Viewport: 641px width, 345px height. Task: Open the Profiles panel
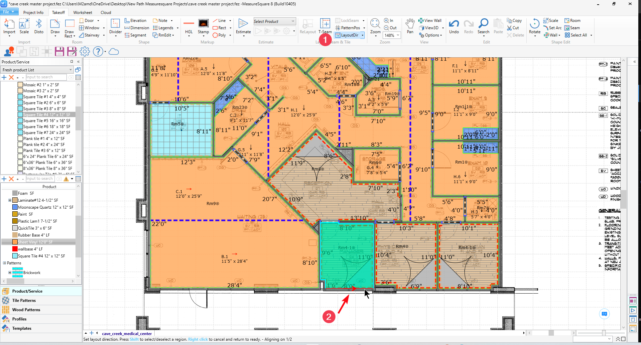(41, 319)
